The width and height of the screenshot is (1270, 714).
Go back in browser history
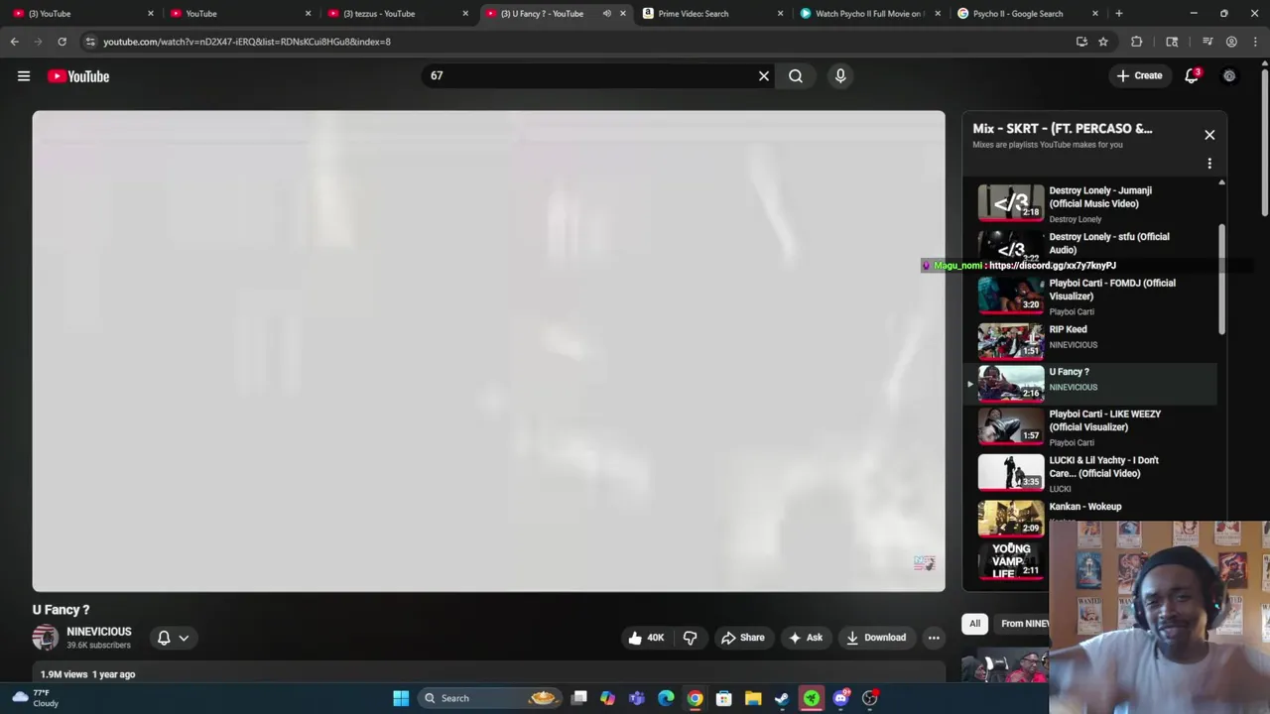tap(14, 42)
